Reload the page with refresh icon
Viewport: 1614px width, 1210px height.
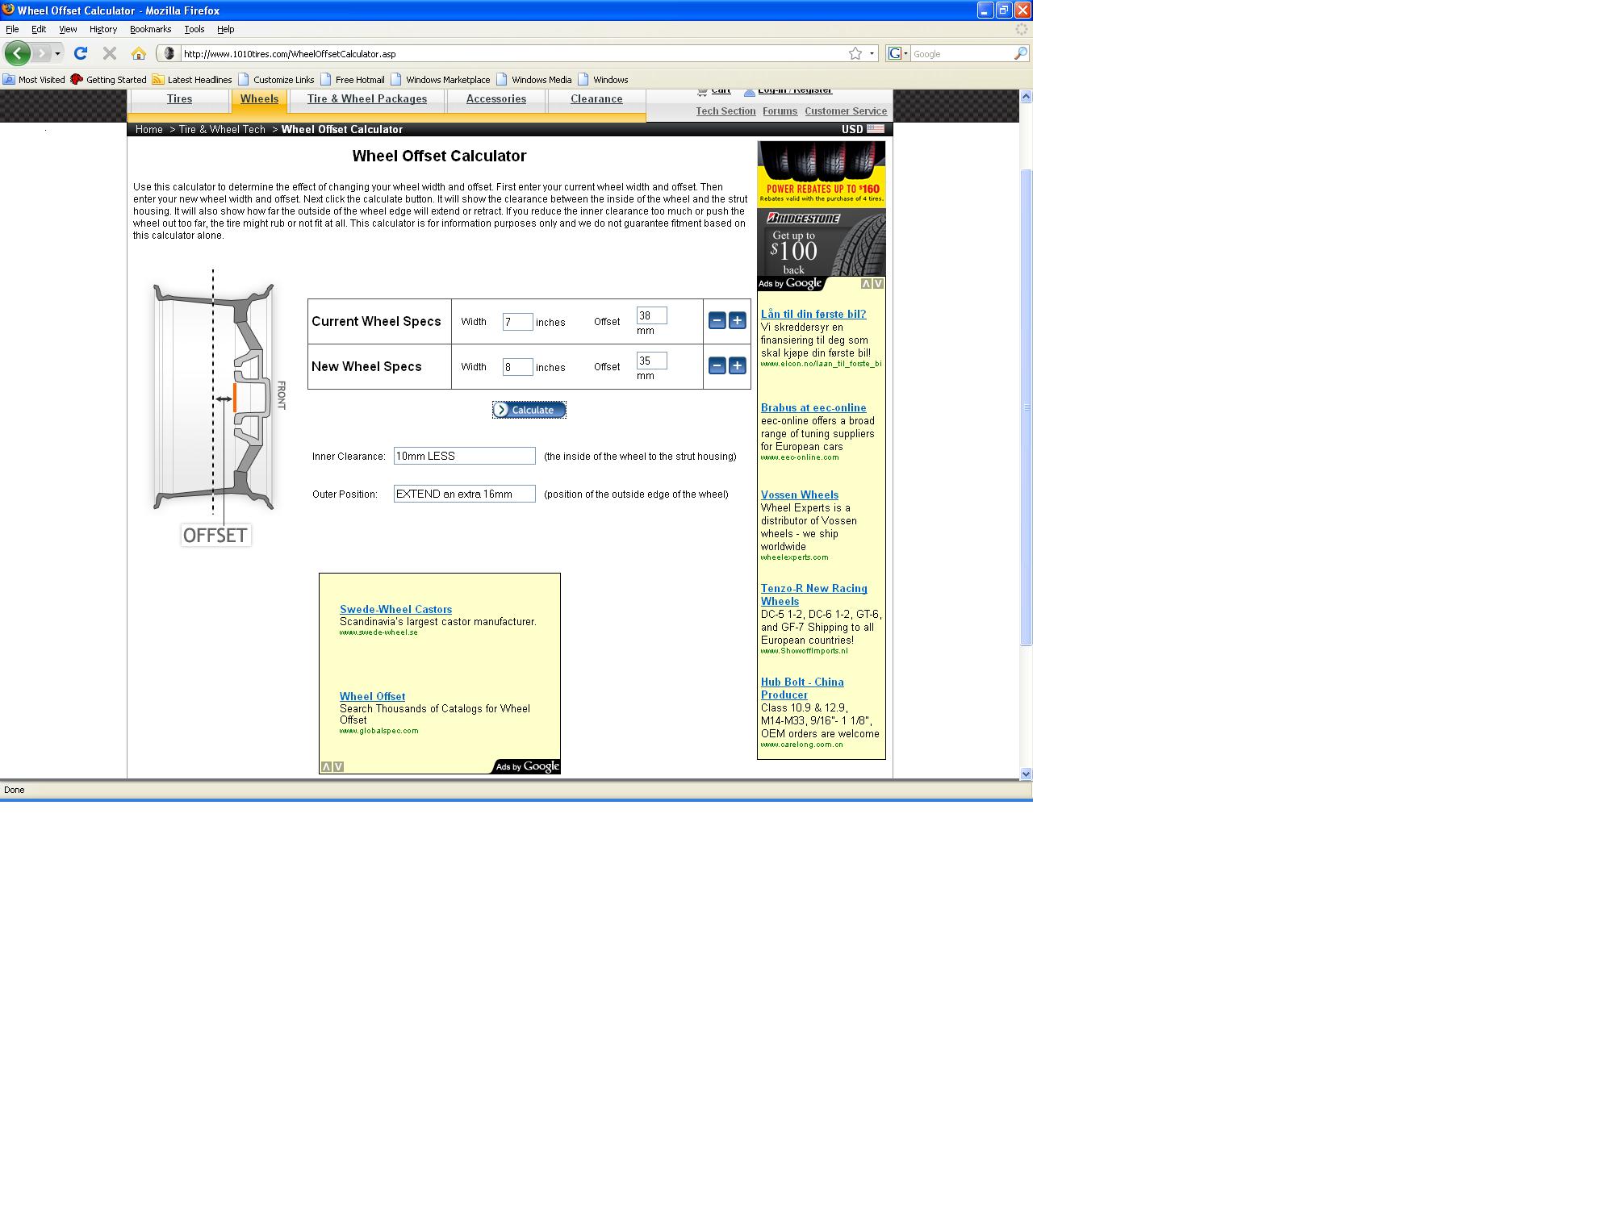click(81, 53)
